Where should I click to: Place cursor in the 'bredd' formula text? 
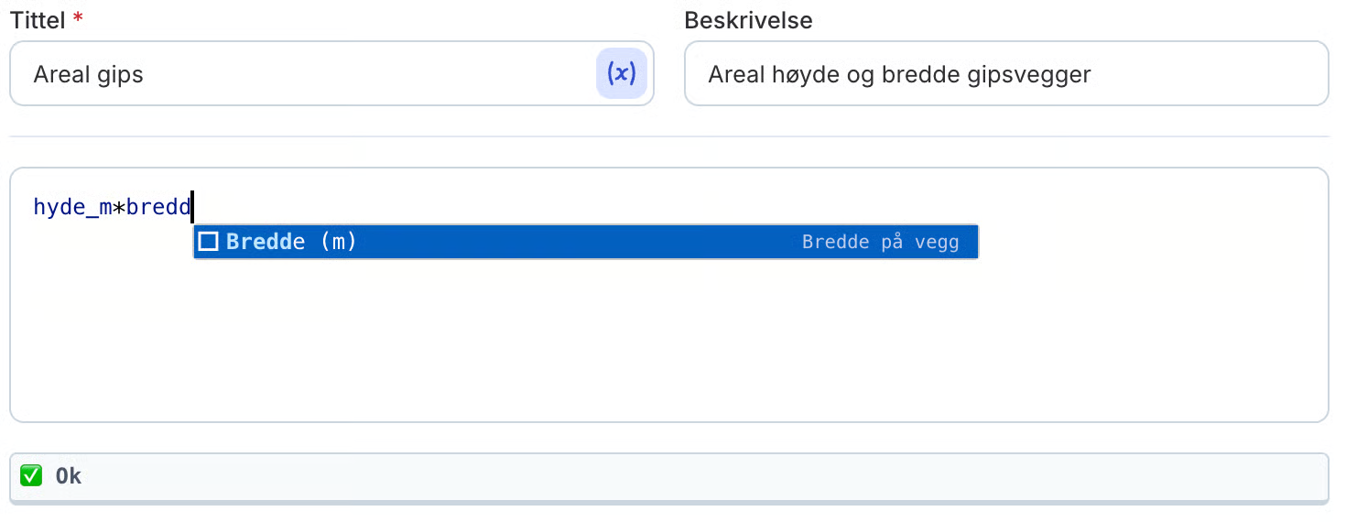158,207
